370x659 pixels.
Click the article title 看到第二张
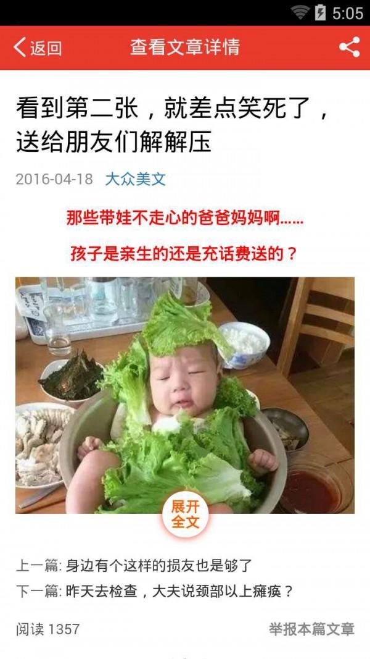tap(173, 125)
